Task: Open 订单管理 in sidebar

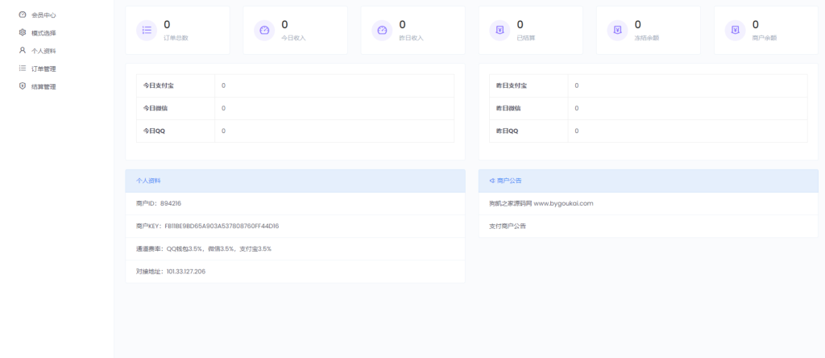Action: [x=44, y=69]
